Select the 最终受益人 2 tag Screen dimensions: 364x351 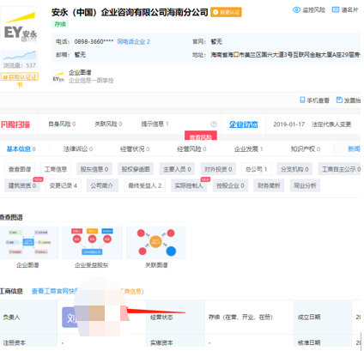pyautogui.click(x=145, y=185)
